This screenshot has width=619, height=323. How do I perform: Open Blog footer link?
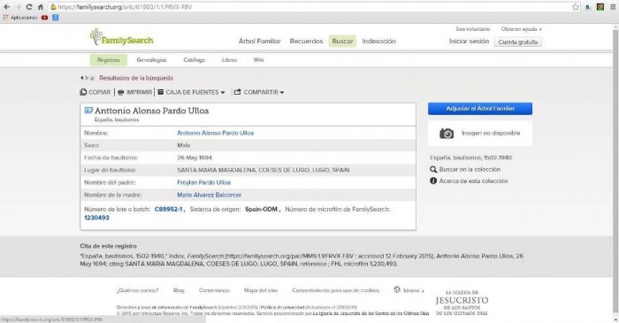pos(179,290)
